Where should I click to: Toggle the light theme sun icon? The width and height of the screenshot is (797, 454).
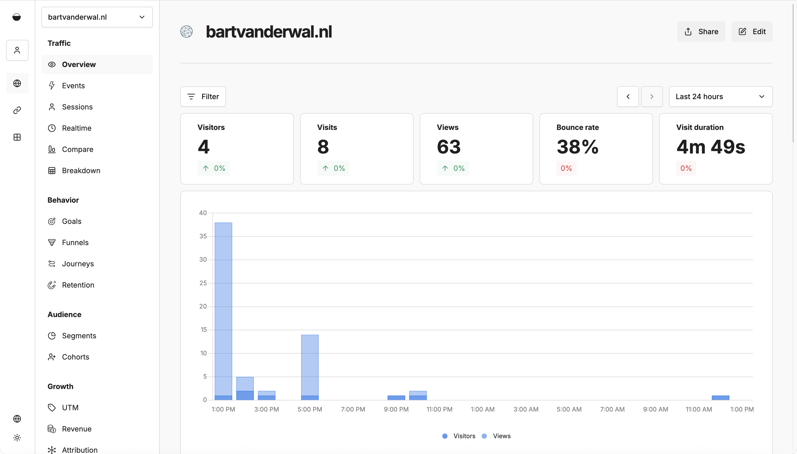click(17, 438)
